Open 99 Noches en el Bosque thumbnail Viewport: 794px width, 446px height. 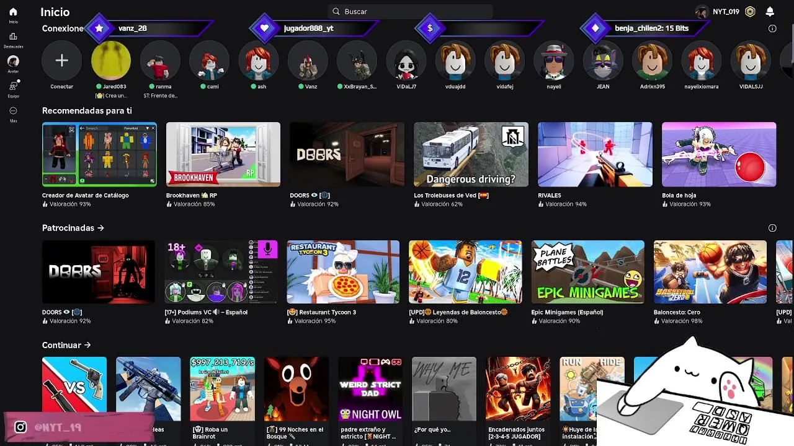coord(297,389)
